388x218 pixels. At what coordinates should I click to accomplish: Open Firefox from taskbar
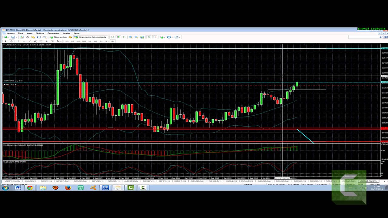[68, 188]
